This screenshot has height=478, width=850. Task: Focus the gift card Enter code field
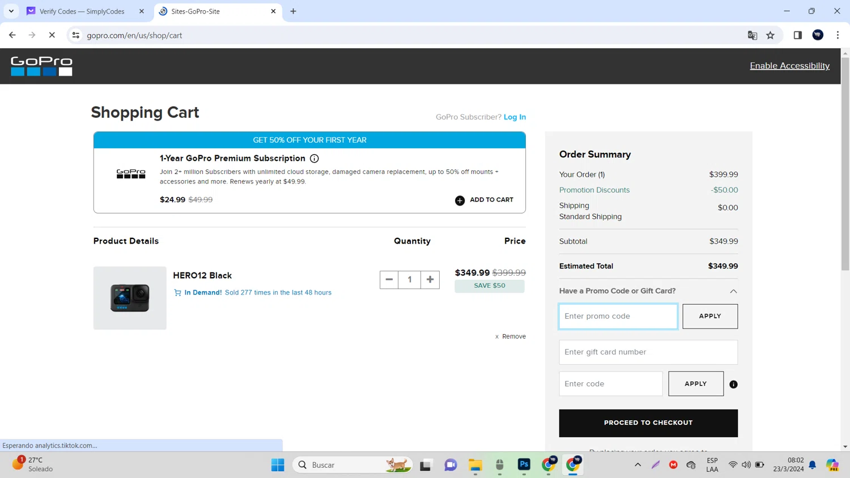coord(611,384)
